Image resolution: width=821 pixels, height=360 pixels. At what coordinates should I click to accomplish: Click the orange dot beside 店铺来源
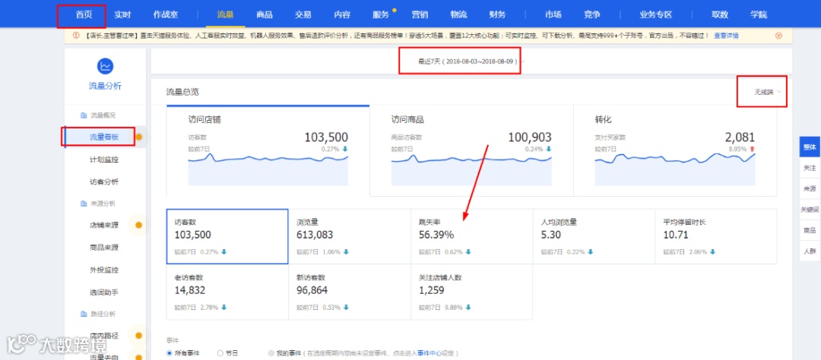coord(139,226)
